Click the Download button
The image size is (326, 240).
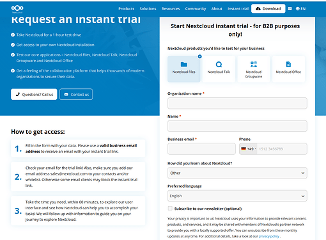(x=268, y=9)
